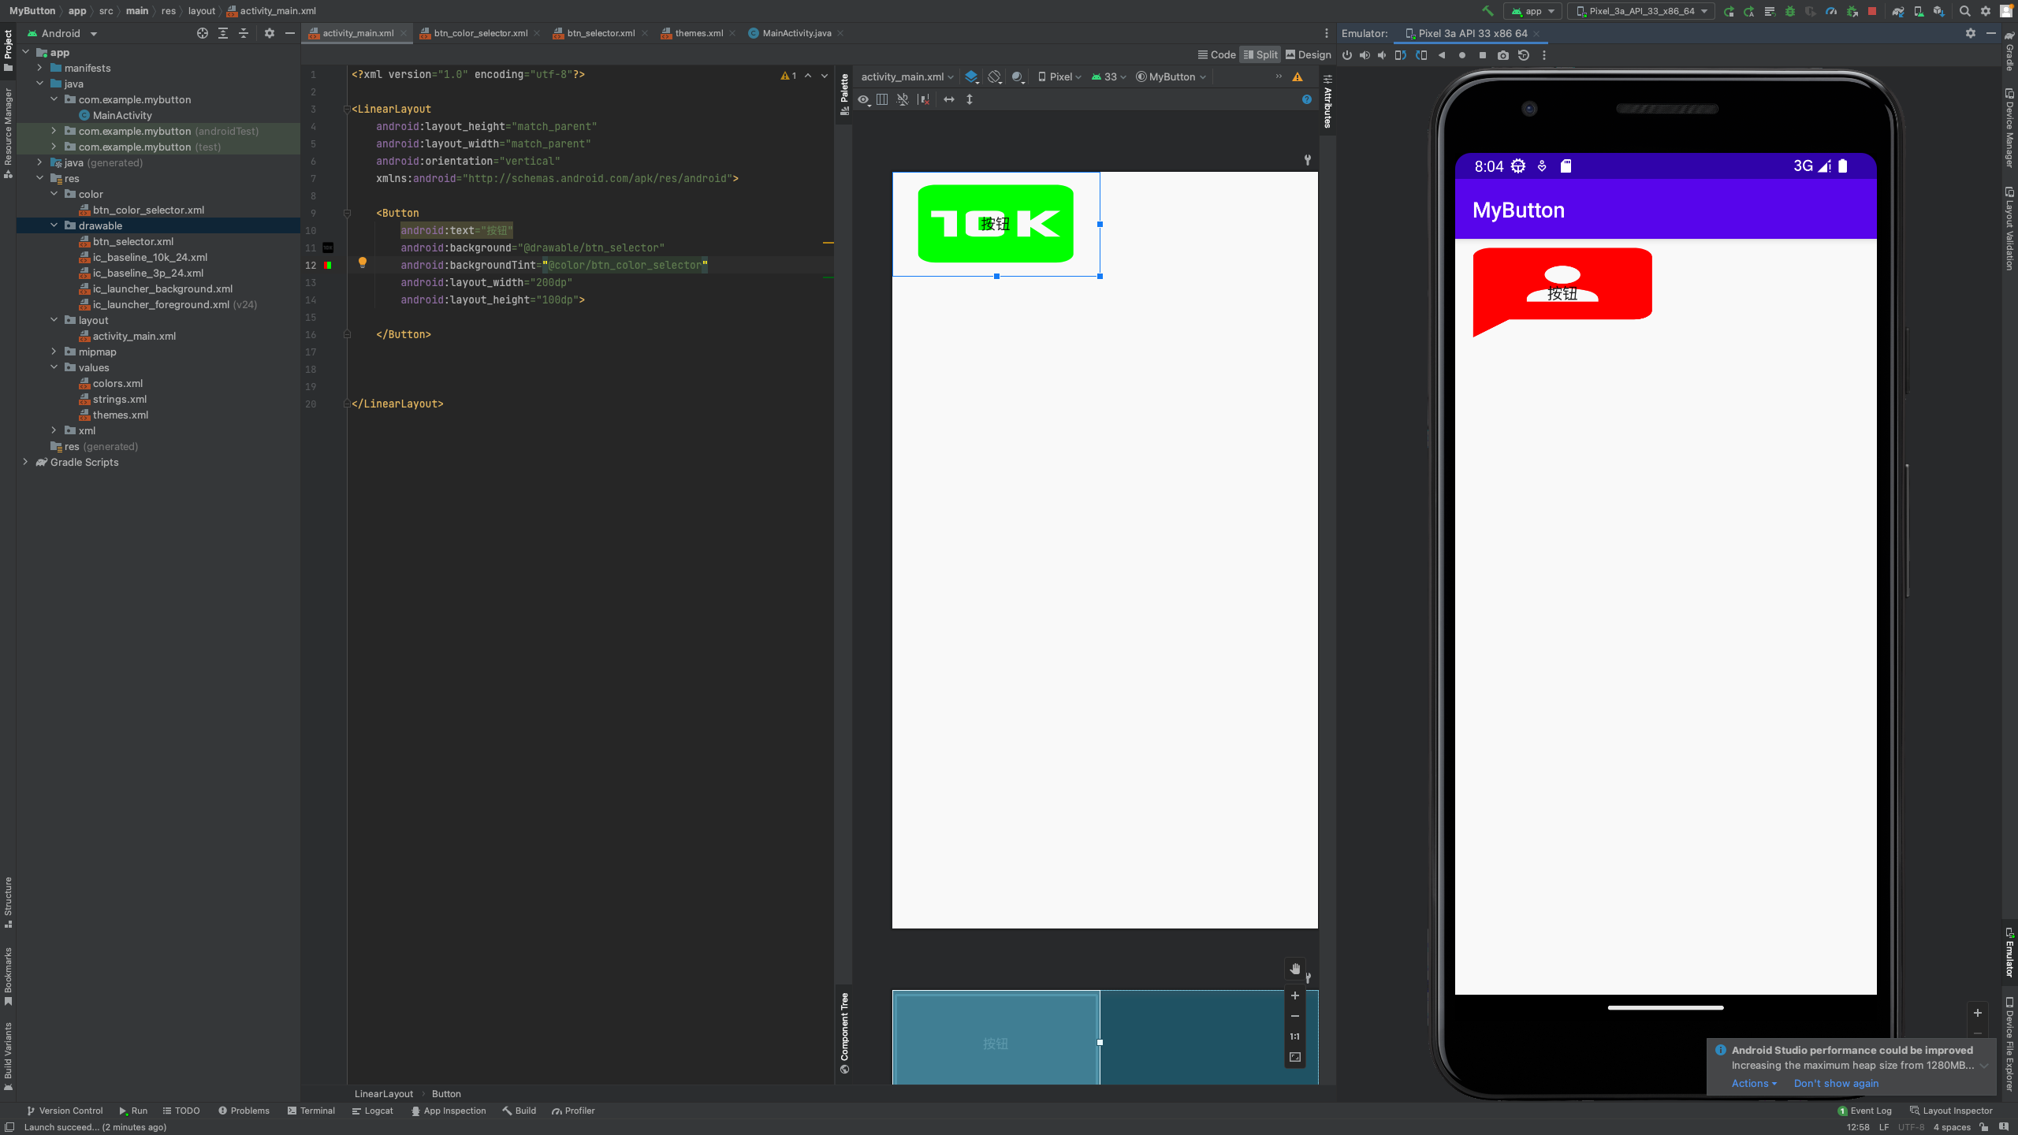2018x1135 pixels.
Task: Click emulator volume up icon
Action: pyautogui.click(x=1365, y=55)
